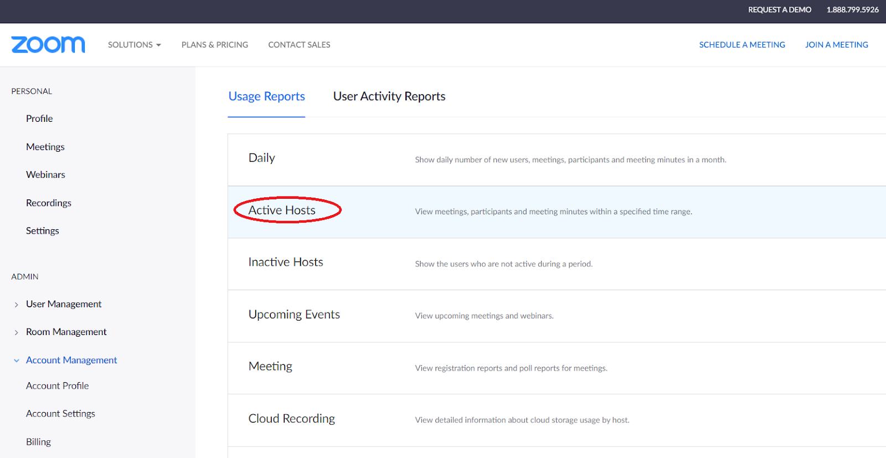Click 'Show daily number of new users' description
Screen dimensions: 886x458
tap(570, 159)
